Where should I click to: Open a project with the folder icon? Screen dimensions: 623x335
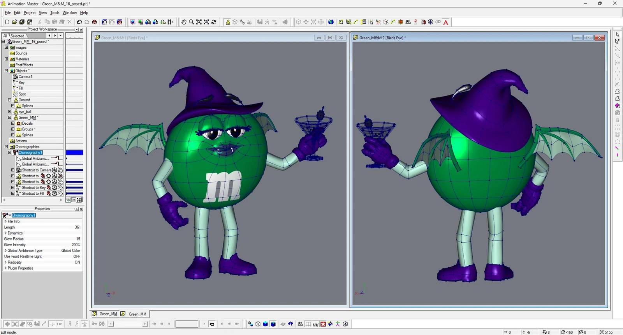point(14,22)
